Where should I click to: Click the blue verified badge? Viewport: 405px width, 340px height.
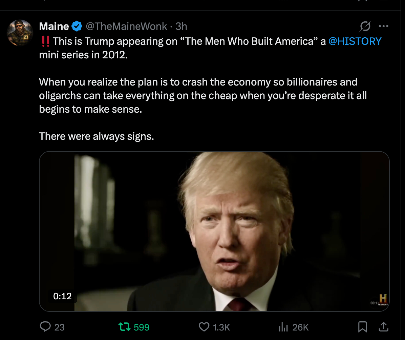click(77, 26)
